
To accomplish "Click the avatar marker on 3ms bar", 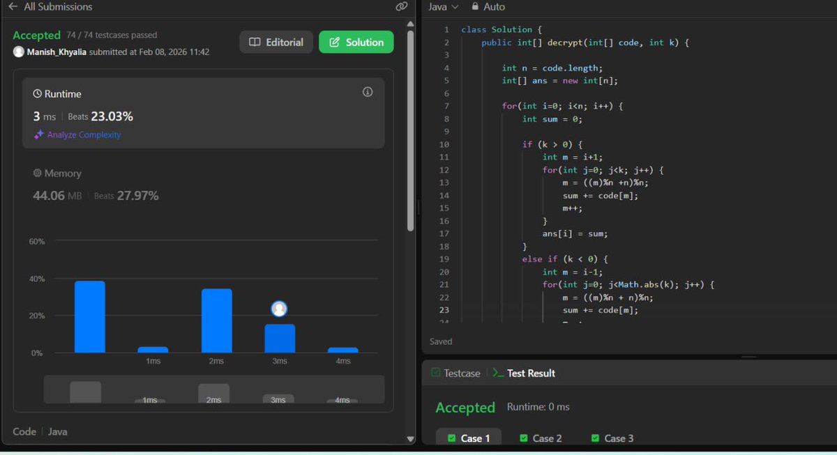I will 279,309.
